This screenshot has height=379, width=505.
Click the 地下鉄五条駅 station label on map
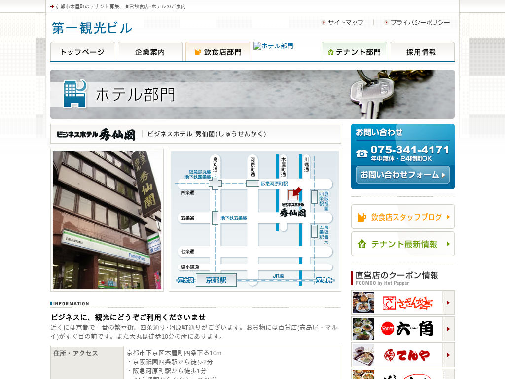[x=234, y=218]
